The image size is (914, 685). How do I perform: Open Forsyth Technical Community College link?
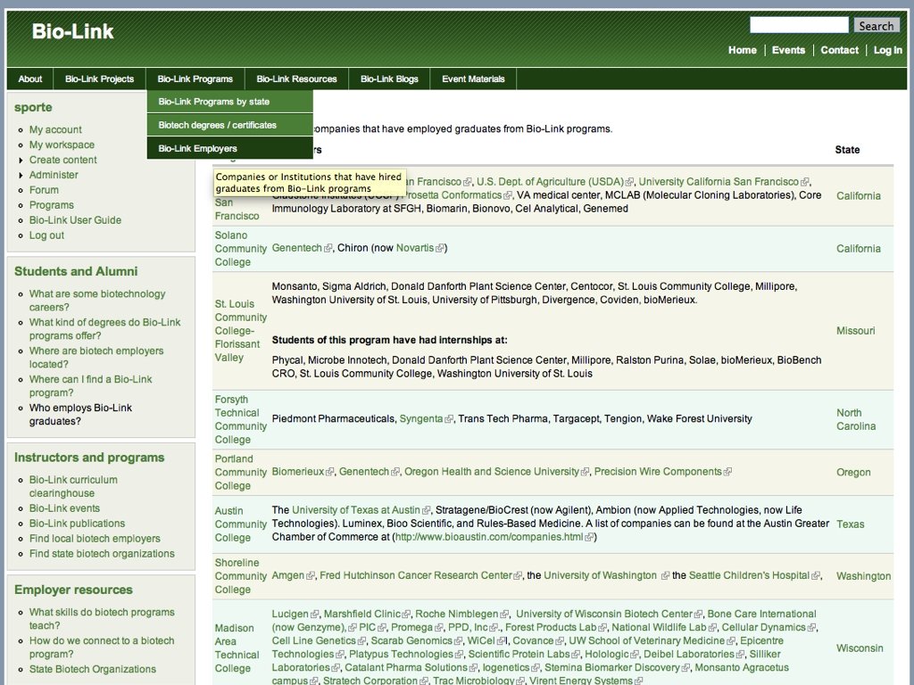coord(240,419)
